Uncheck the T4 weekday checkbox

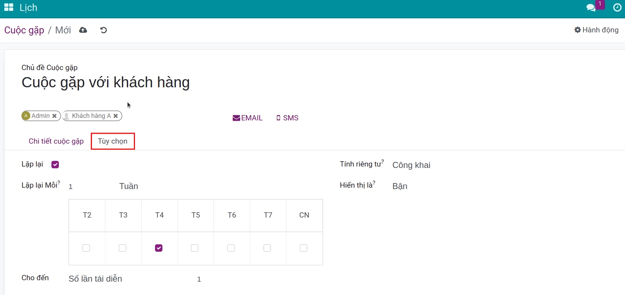click(159, 248)
